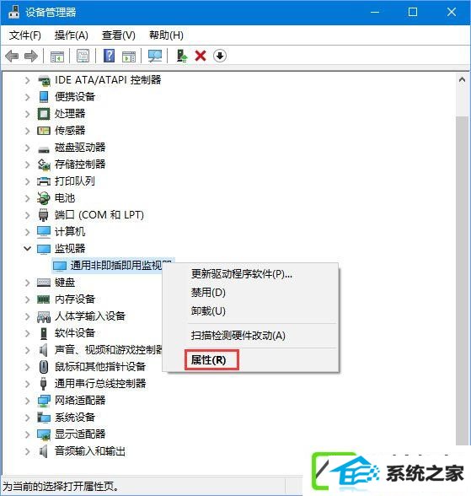Click the down-arrow disable device toolbar icon
Image resolution: width=471 pixels, height=496 pixels.
pyautogui.click(x=220, y=56)
